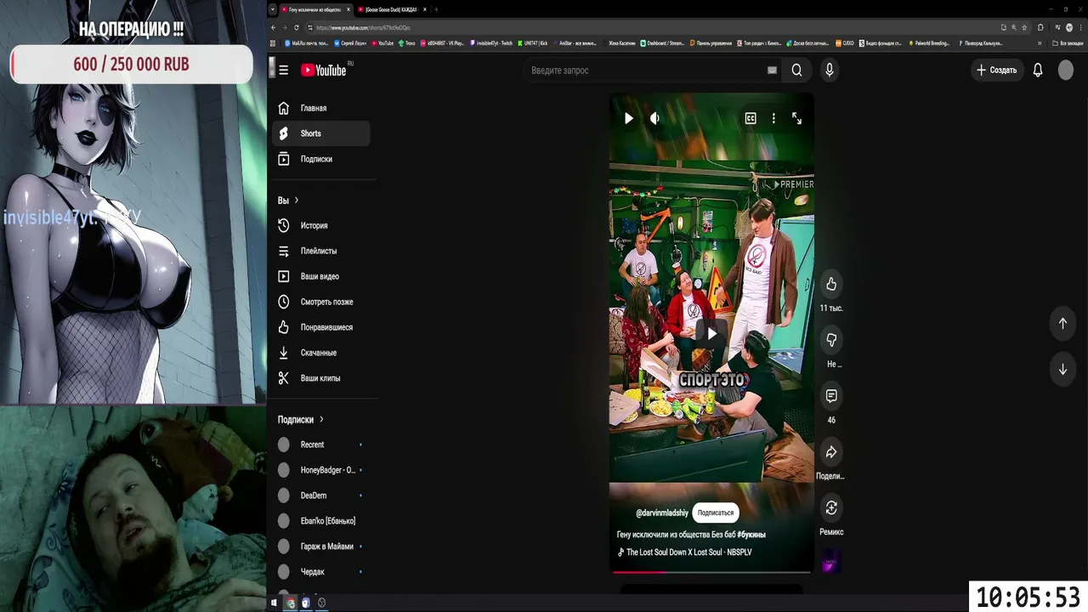1088x612 pixels.
Task: Expand the Подписки subscriptions heading
Action: [300, 420]
